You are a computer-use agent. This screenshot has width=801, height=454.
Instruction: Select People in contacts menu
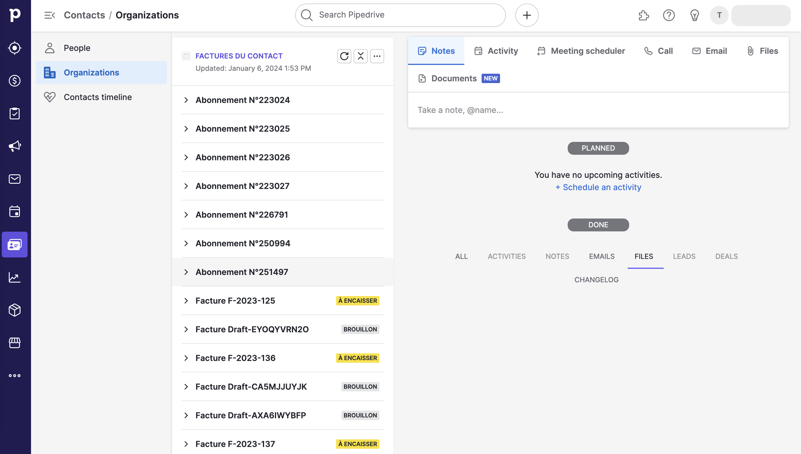coord(77,48)
